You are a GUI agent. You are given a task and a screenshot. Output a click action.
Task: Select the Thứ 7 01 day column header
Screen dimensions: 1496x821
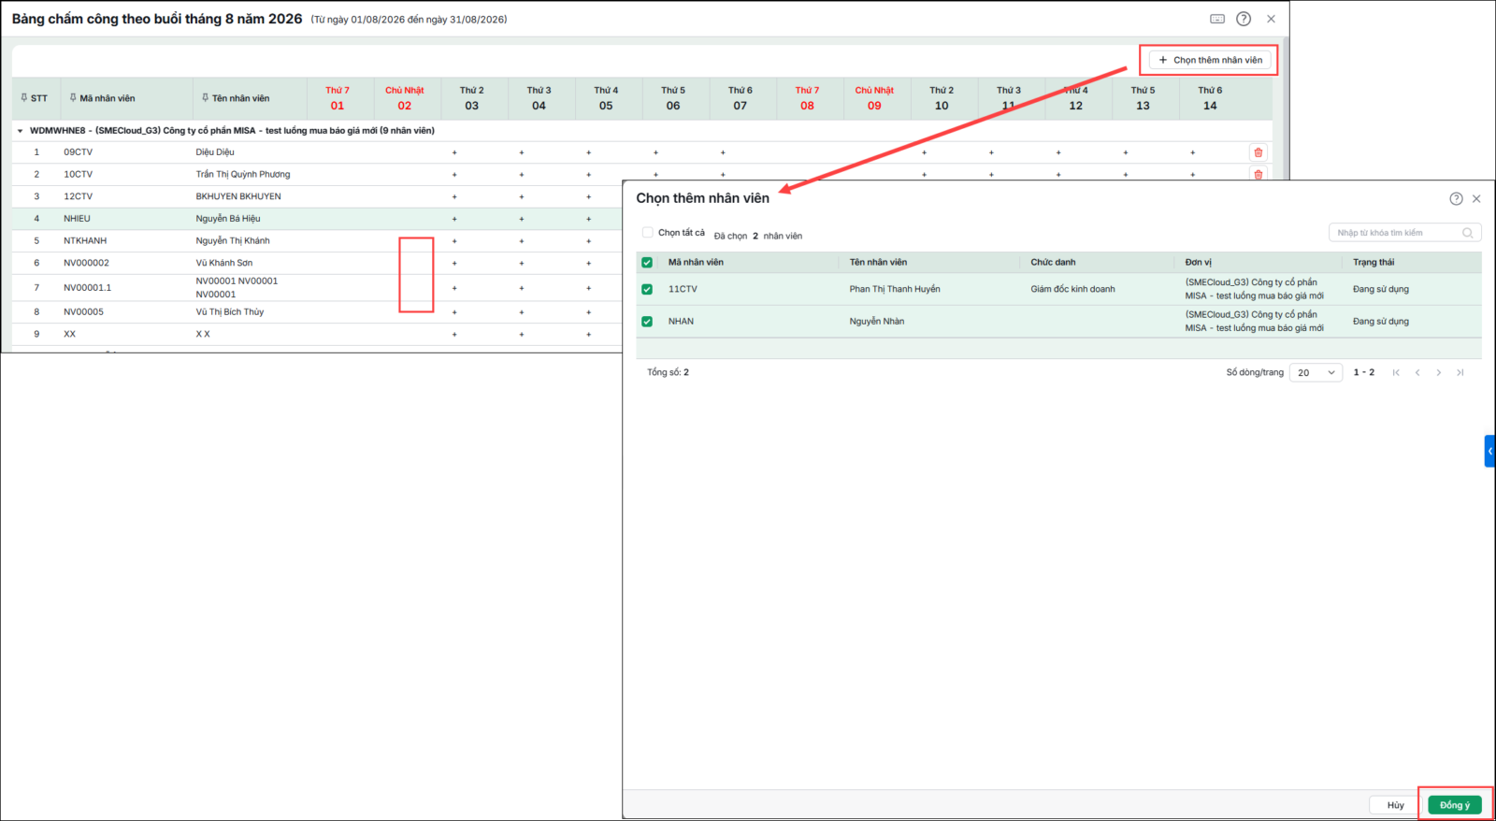338,98
